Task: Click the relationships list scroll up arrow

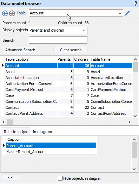Action: [x=134, y=139]
